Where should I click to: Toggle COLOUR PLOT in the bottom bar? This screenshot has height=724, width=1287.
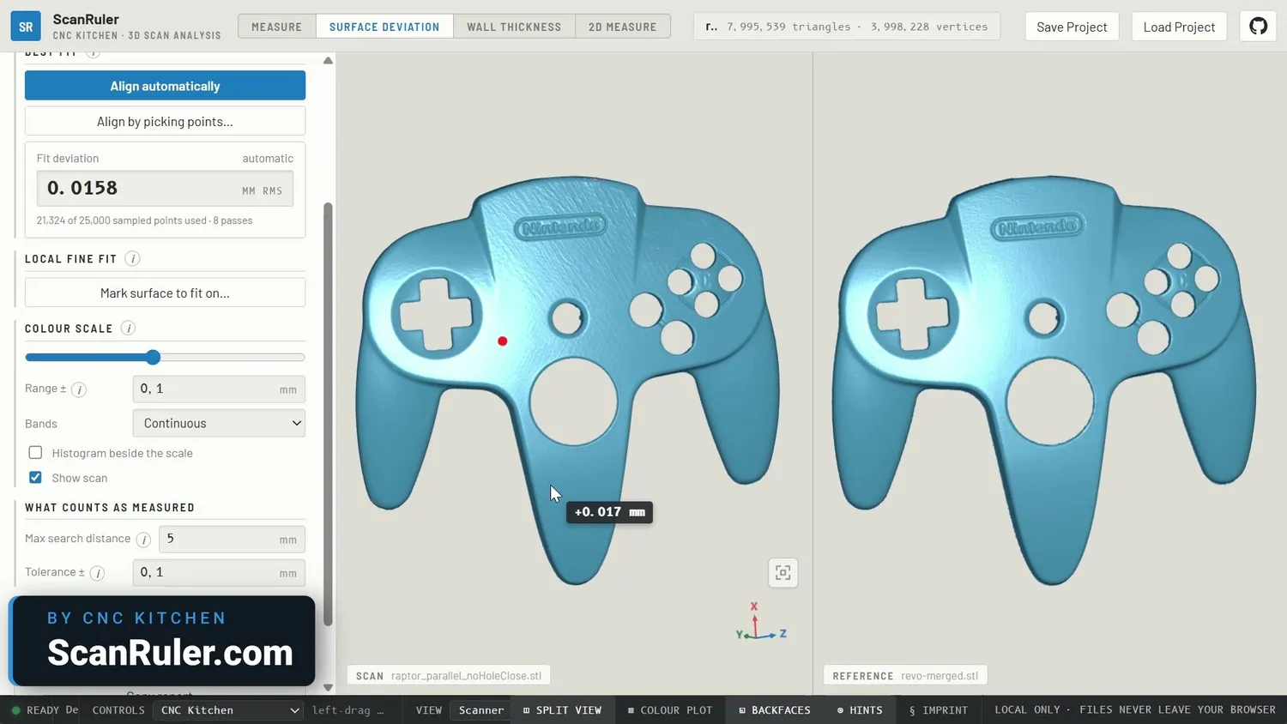pos(670,710)
